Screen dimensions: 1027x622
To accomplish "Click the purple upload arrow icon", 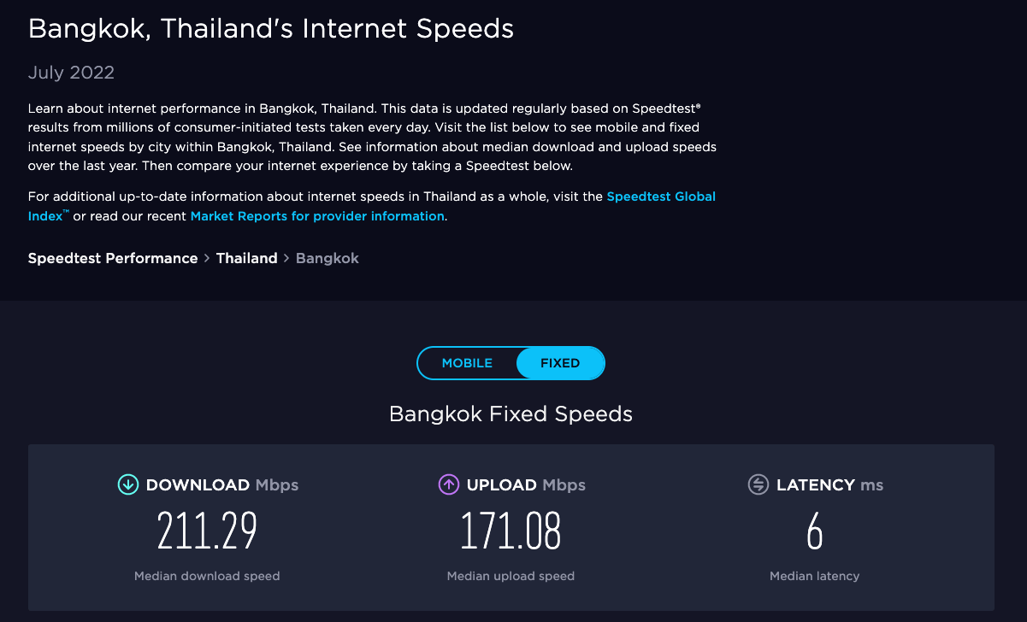I will 448,484.
